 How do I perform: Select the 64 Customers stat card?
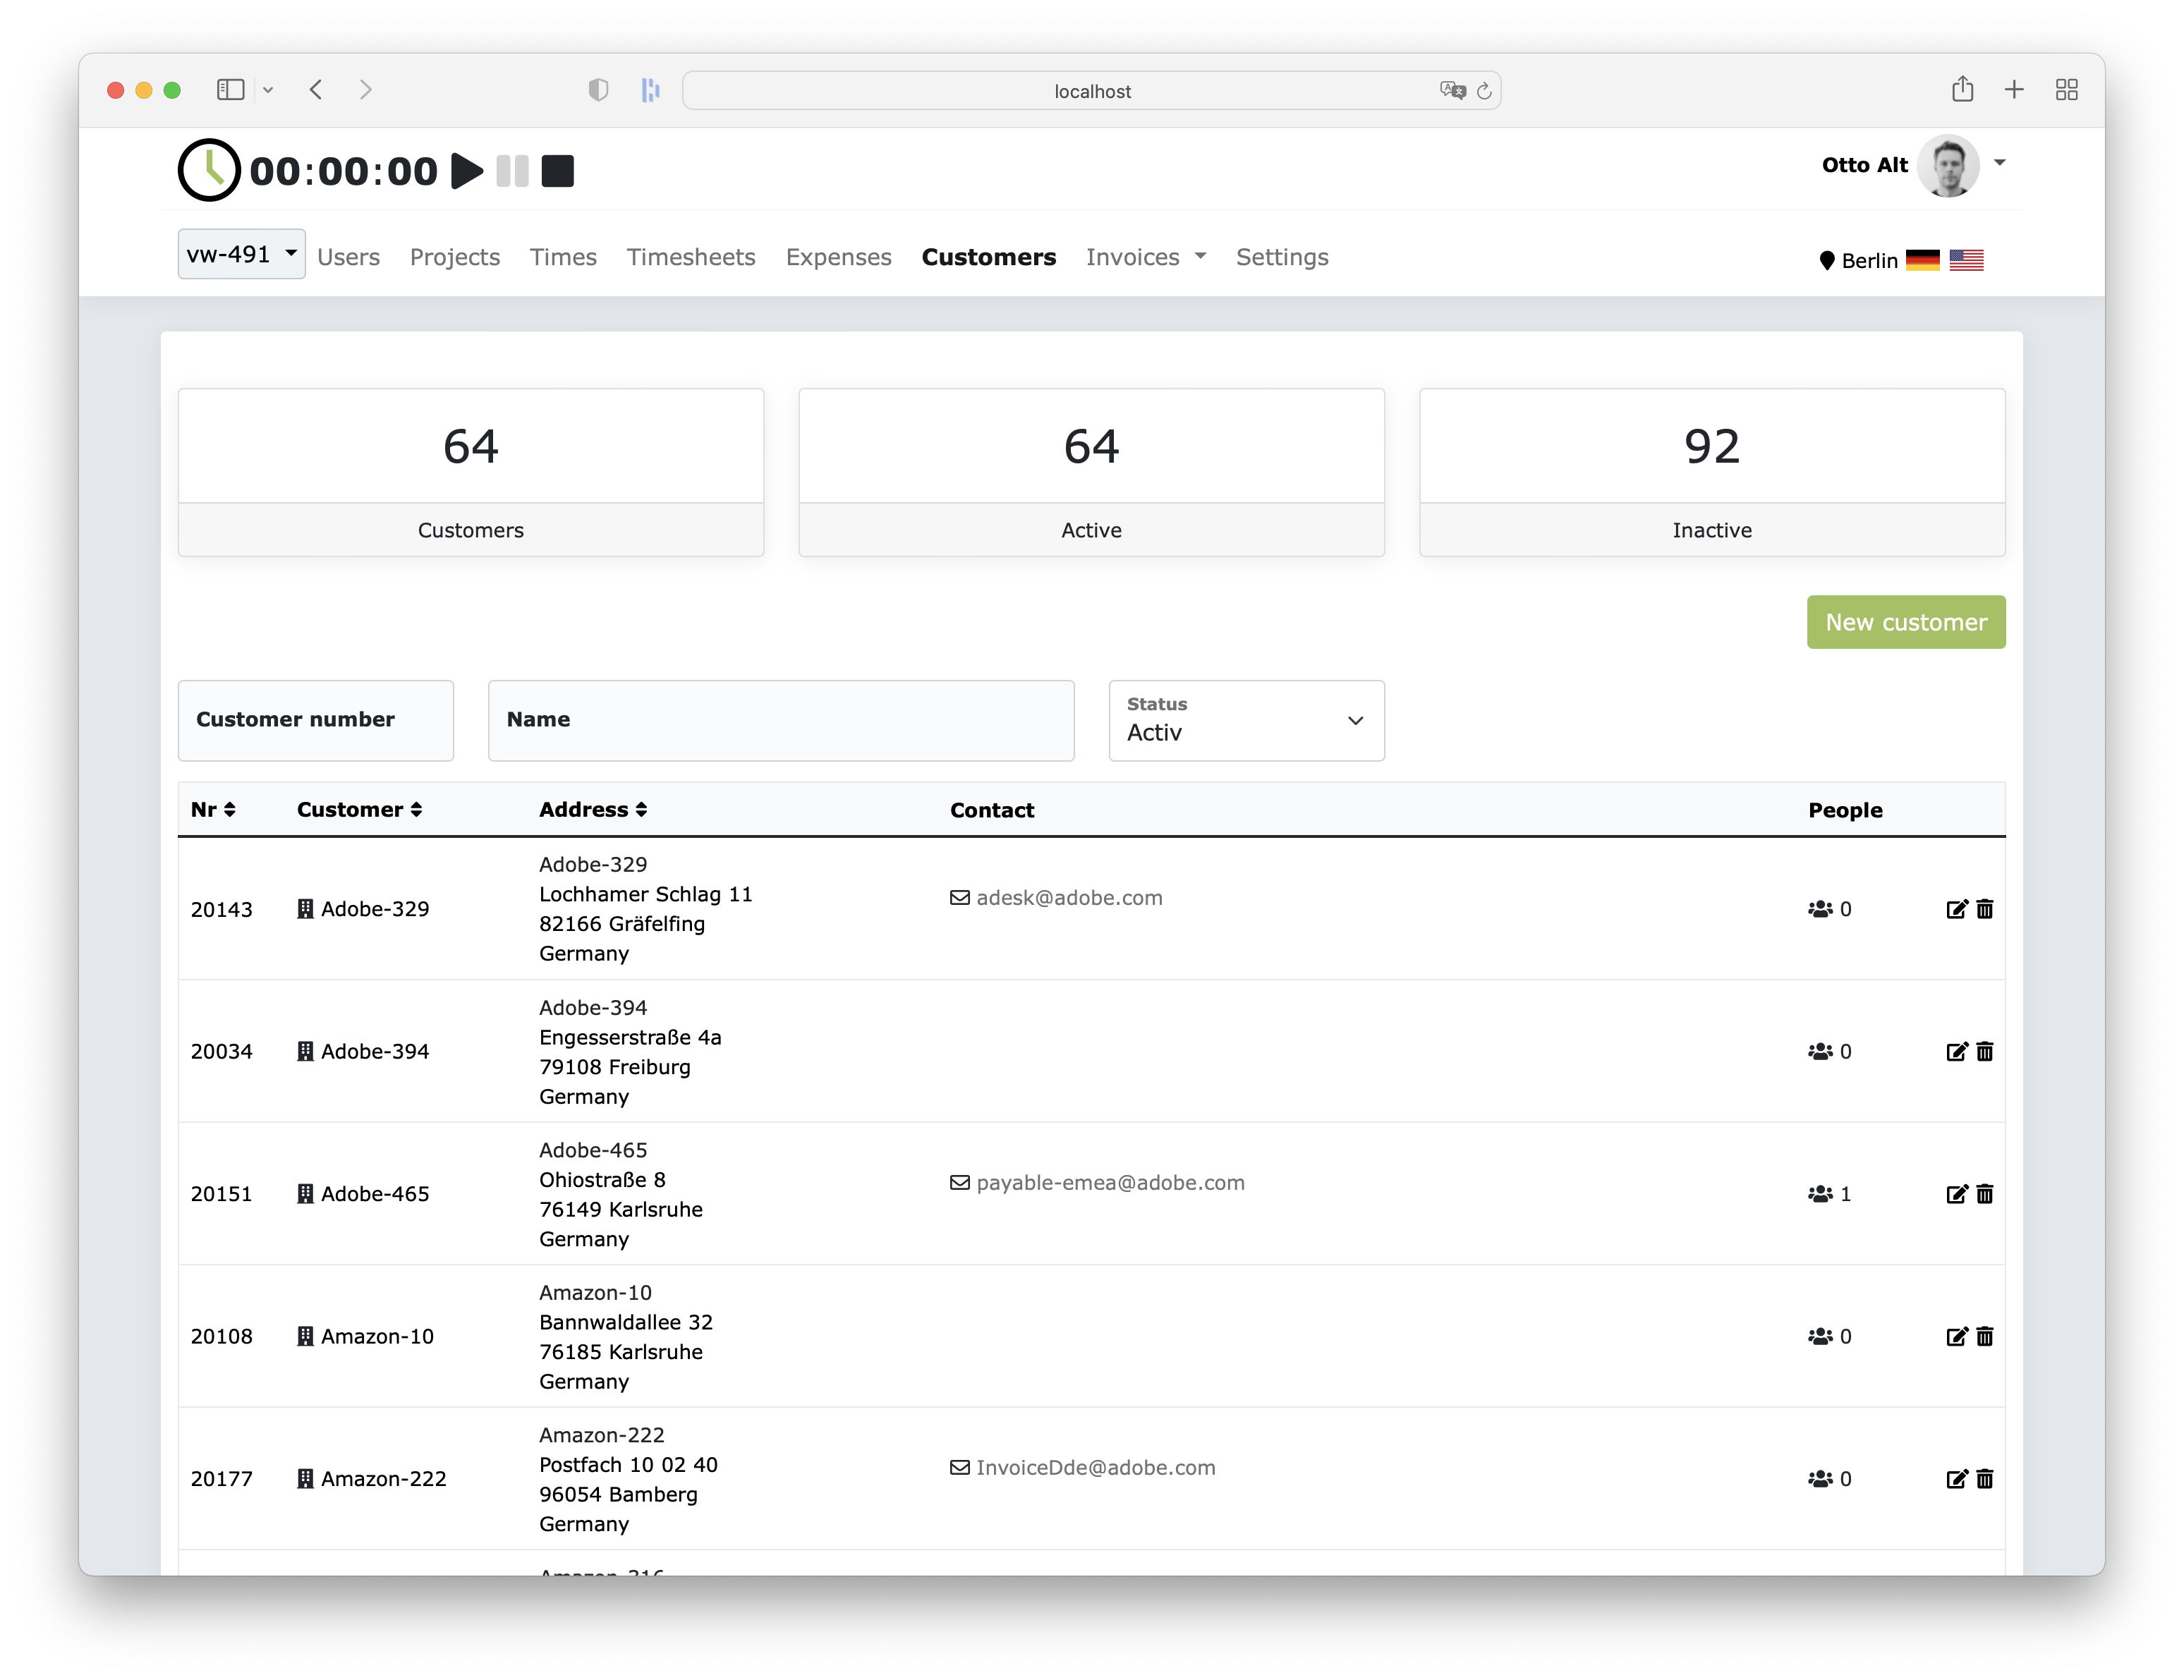[x=471, y=472]
